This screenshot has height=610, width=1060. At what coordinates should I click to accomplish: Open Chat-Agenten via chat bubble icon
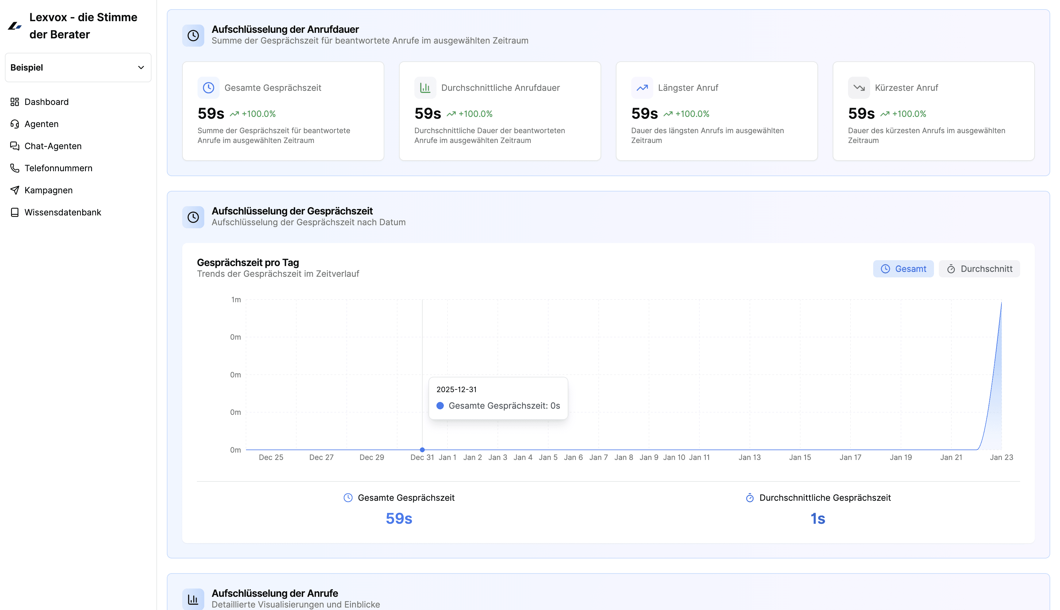pyautogui.click(x=15, y=146)
